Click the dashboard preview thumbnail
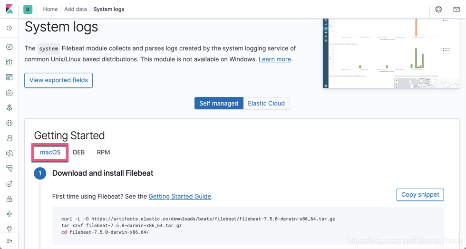 click(391, 53)
